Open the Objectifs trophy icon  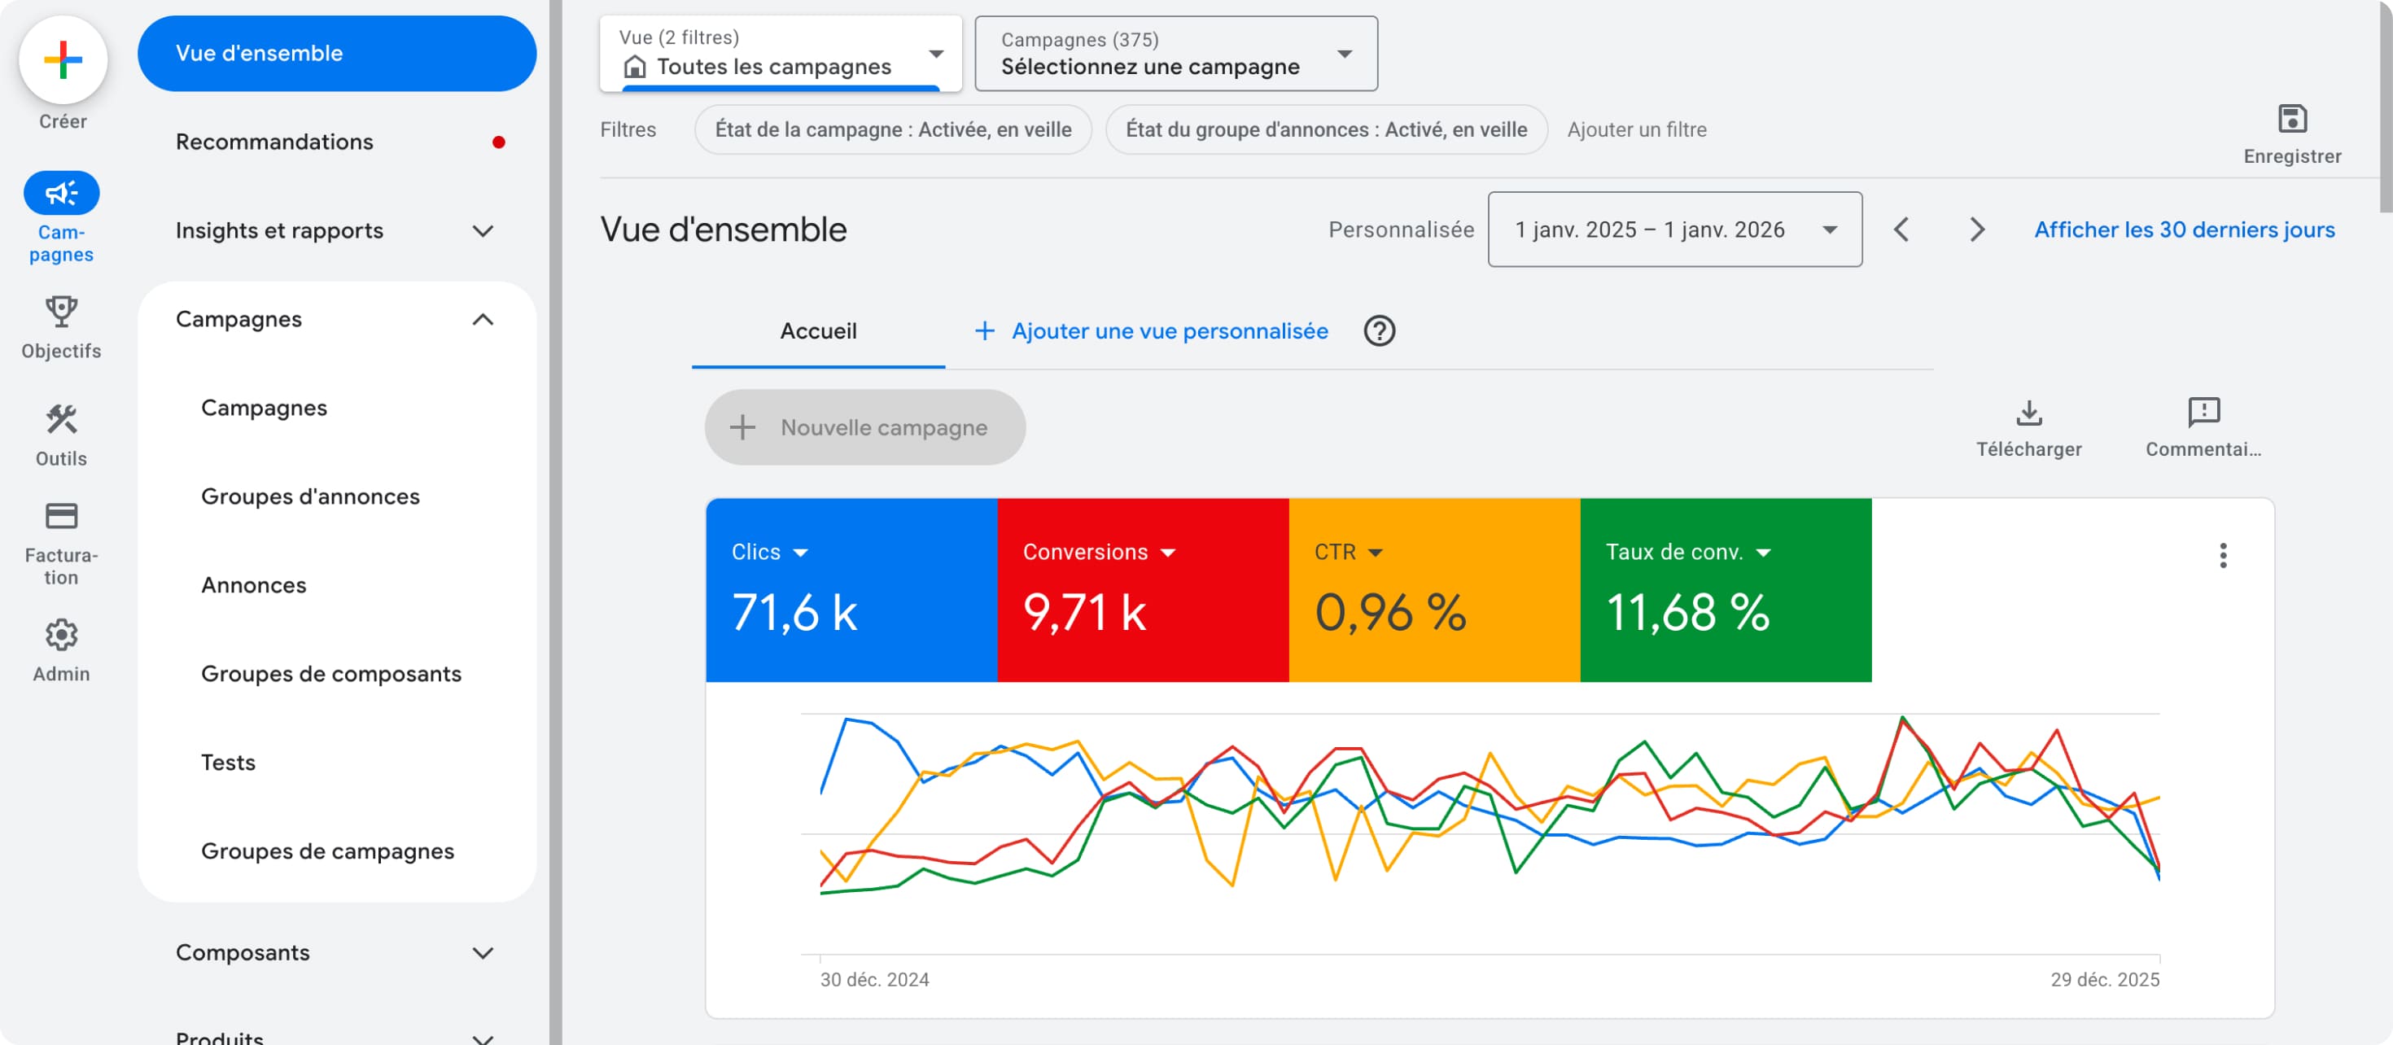coord(61,312)
